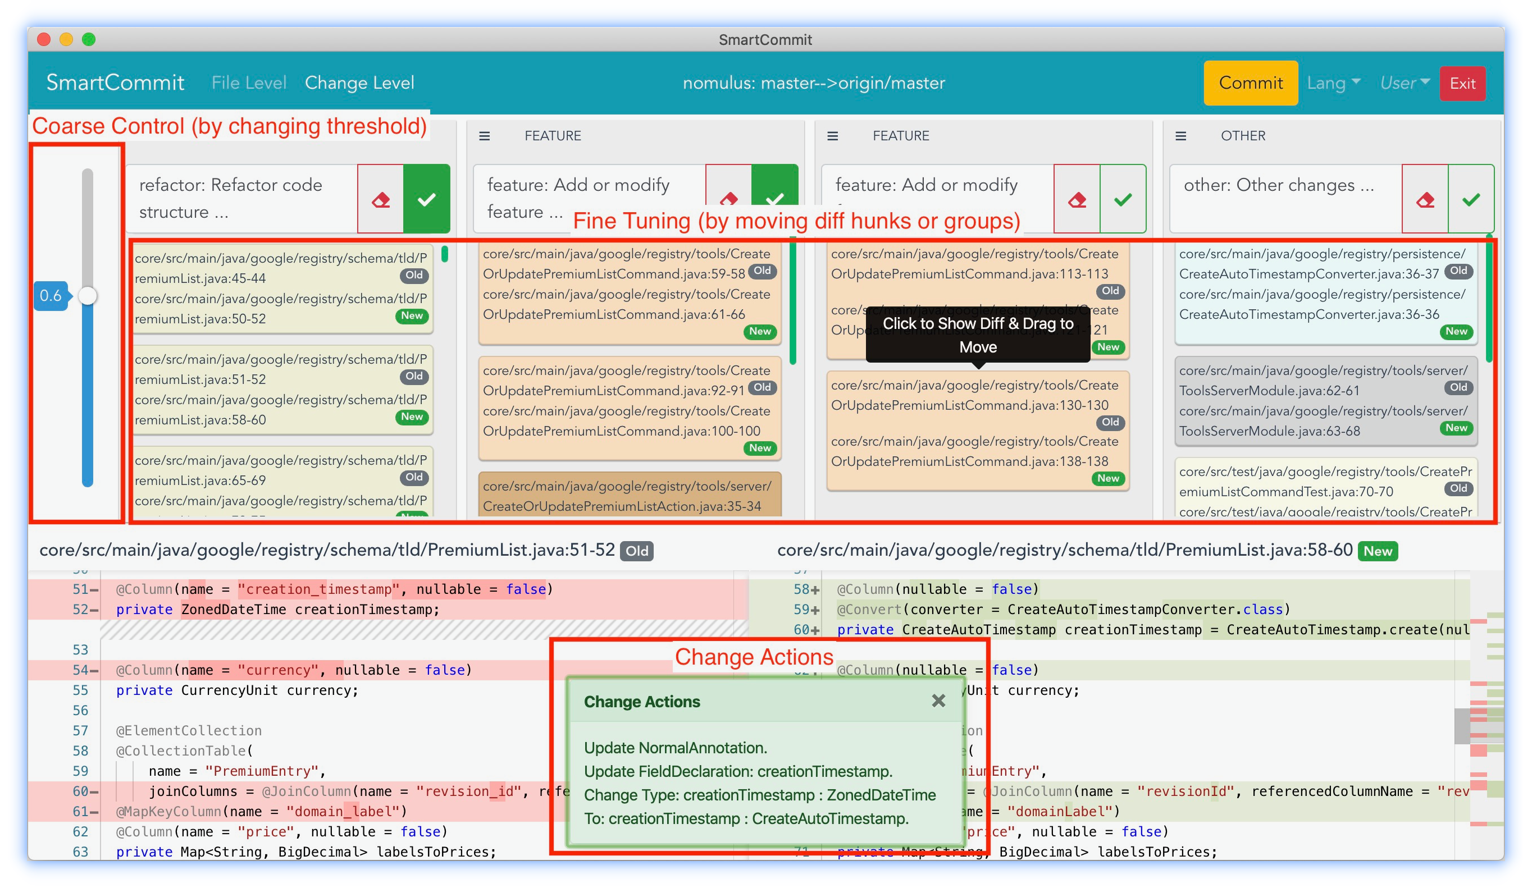The width and height of the screenshot is (1532, 888).
Task: Toggle checkmark of OTHER group
Action: (1471, 199)
